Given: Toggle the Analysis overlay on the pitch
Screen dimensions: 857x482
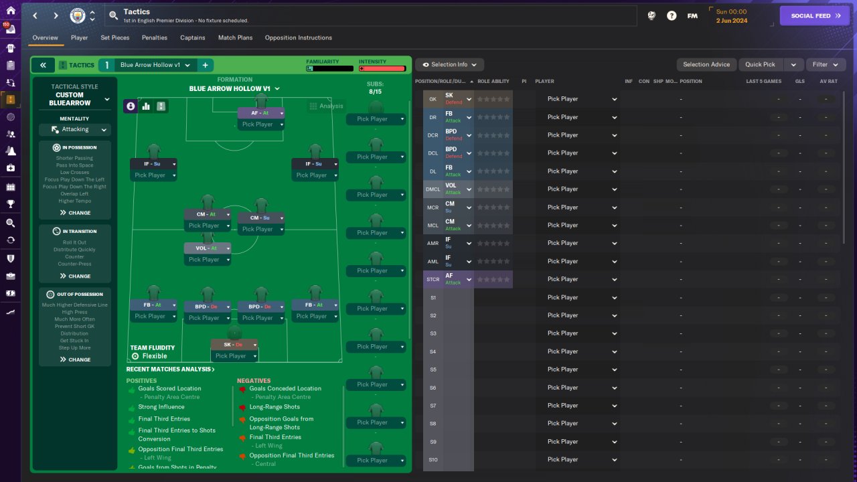Looking at the screenshot, I should pos(326,106).
